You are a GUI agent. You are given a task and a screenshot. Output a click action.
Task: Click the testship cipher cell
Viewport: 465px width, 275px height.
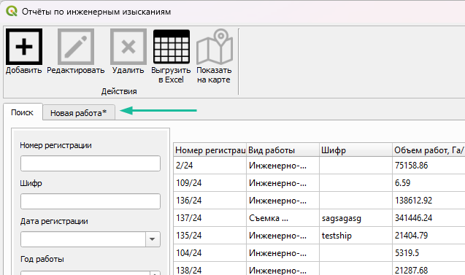pos(356,236)
